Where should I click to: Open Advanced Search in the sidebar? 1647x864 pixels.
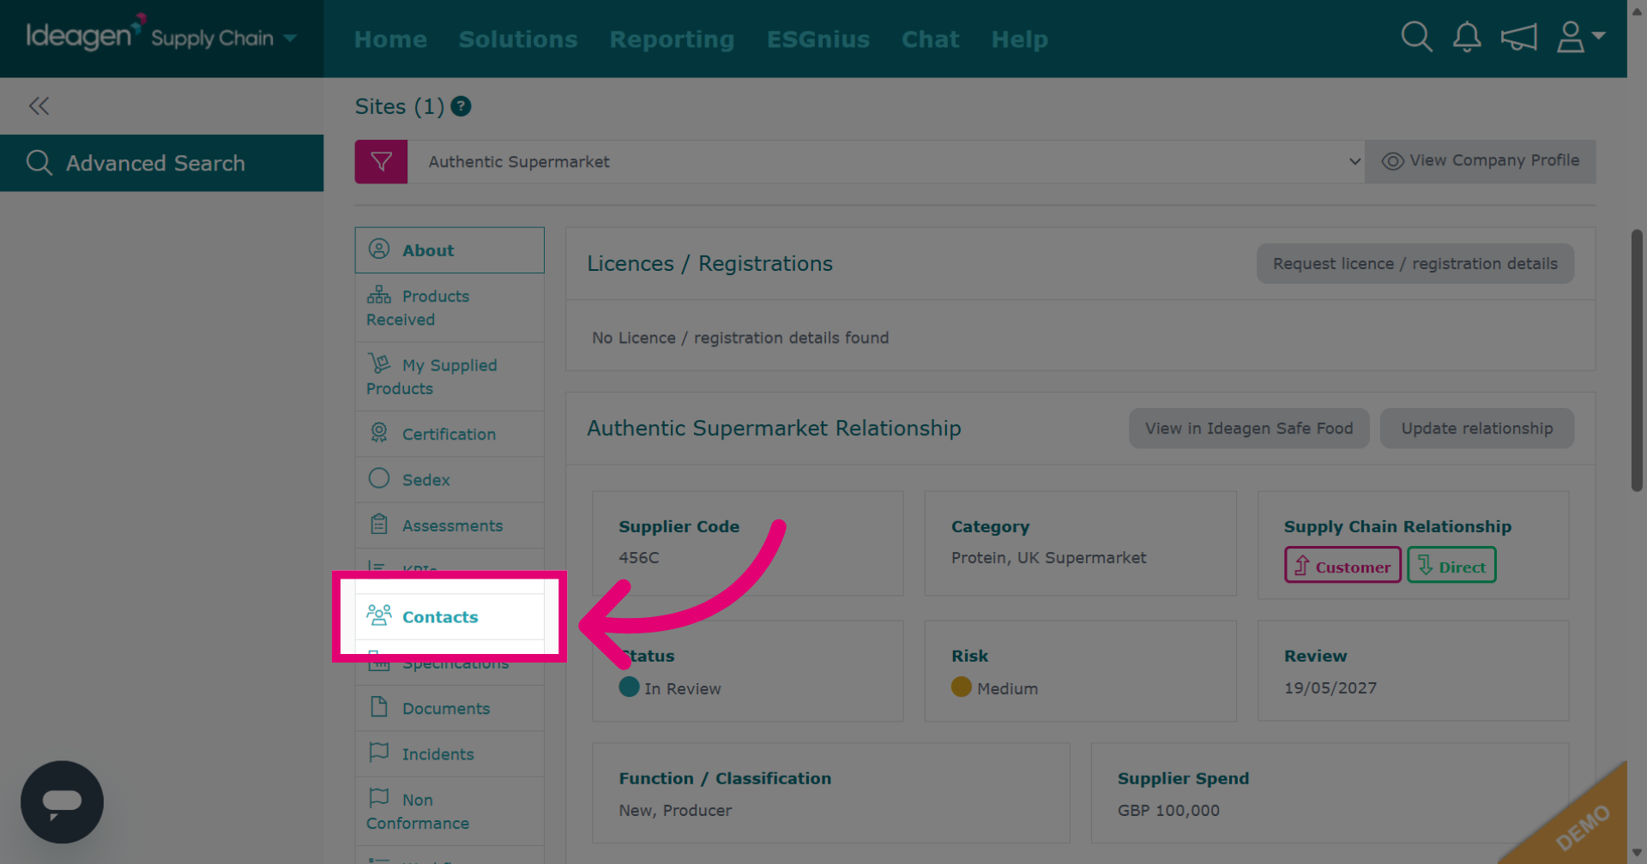[x=162, y=163]
